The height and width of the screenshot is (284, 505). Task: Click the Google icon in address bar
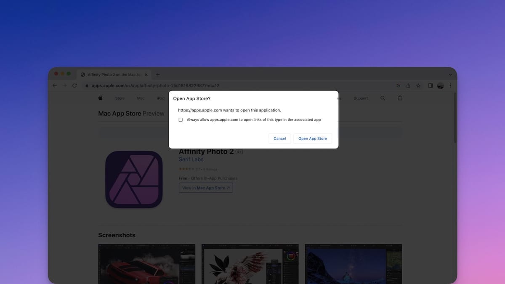[398, 85]
